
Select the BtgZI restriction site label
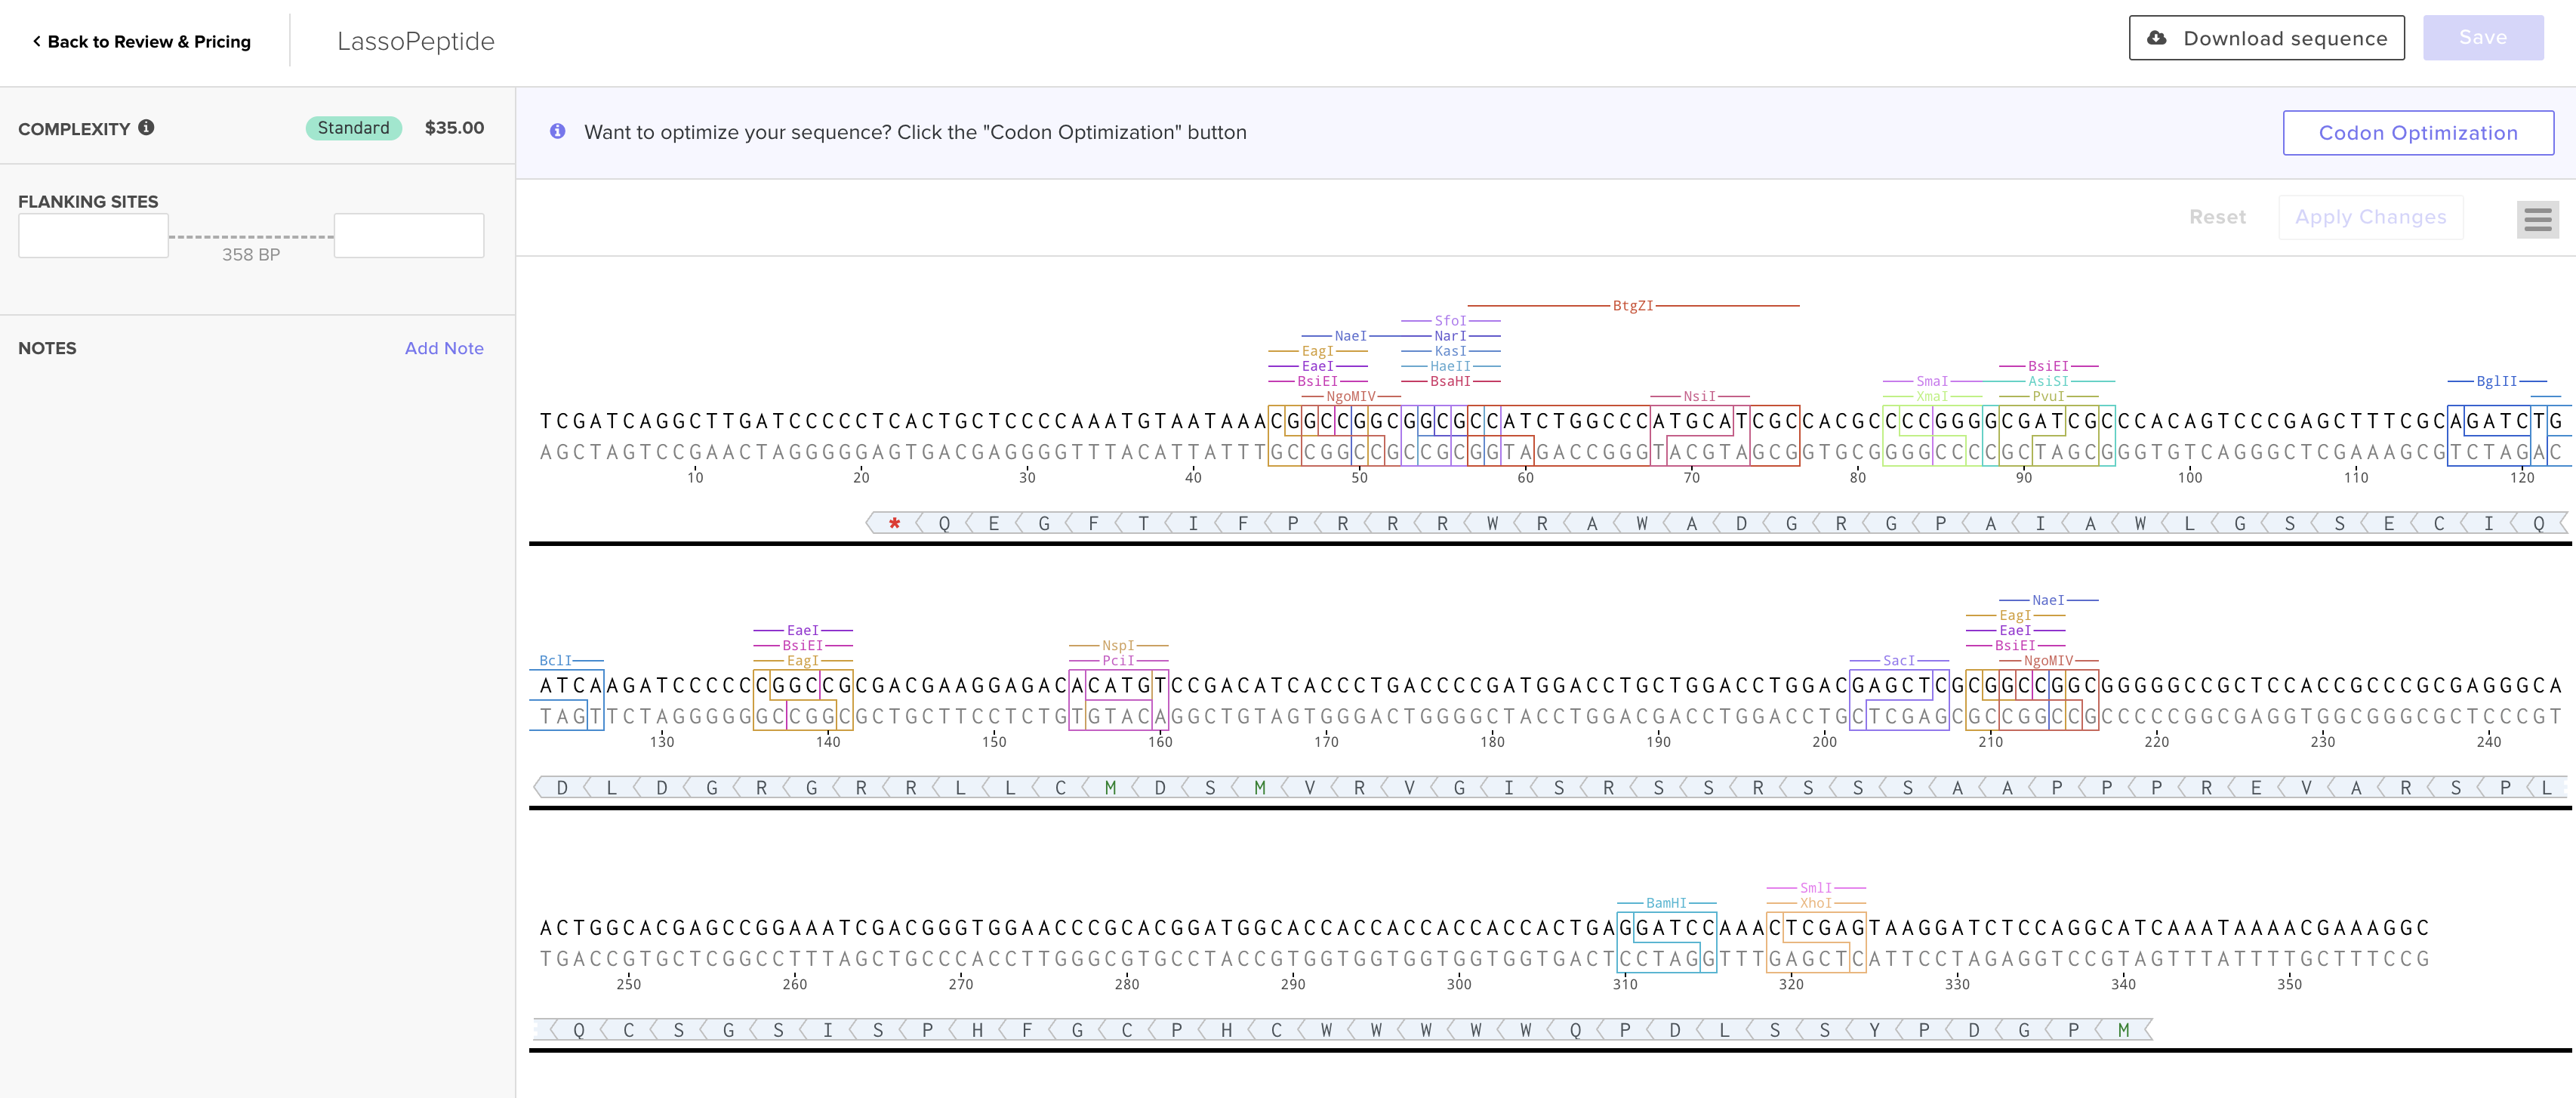(x=1632, y=306)
